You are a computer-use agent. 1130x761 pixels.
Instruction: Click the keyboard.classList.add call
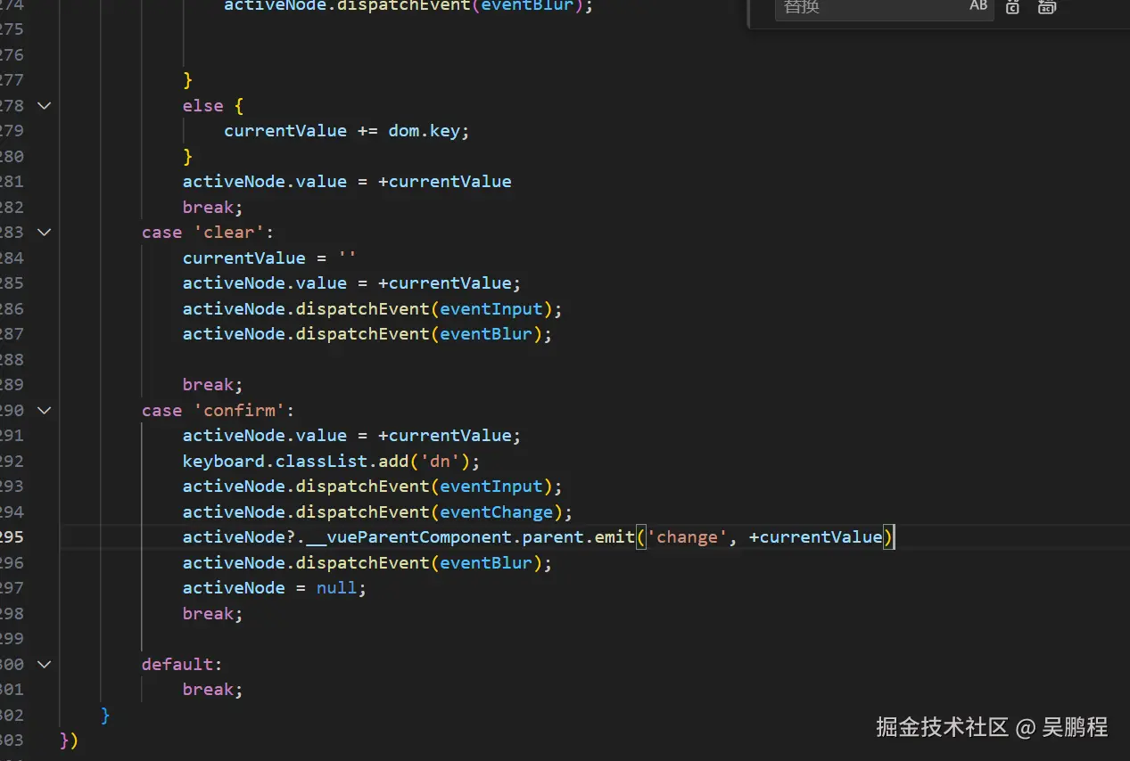(294, 461)
